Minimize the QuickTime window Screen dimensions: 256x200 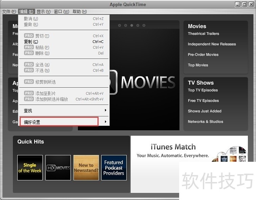238,4
